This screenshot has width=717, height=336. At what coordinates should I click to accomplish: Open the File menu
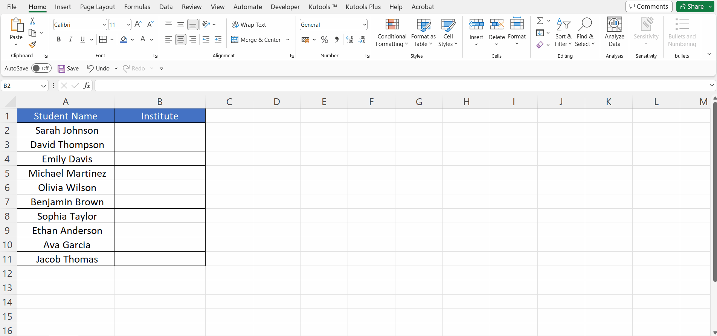12,7
